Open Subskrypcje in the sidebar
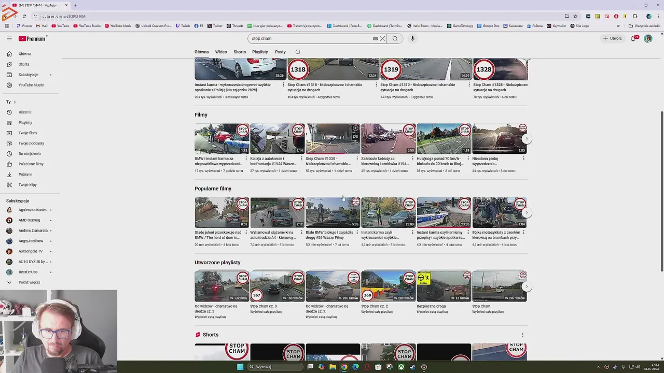The image size is (664, 373). click(30, 75)
